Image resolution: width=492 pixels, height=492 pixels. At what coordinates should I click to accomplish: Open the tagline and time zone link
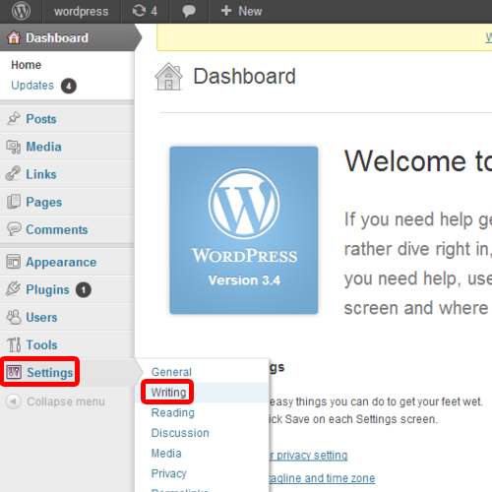click(x=322, y=478)
